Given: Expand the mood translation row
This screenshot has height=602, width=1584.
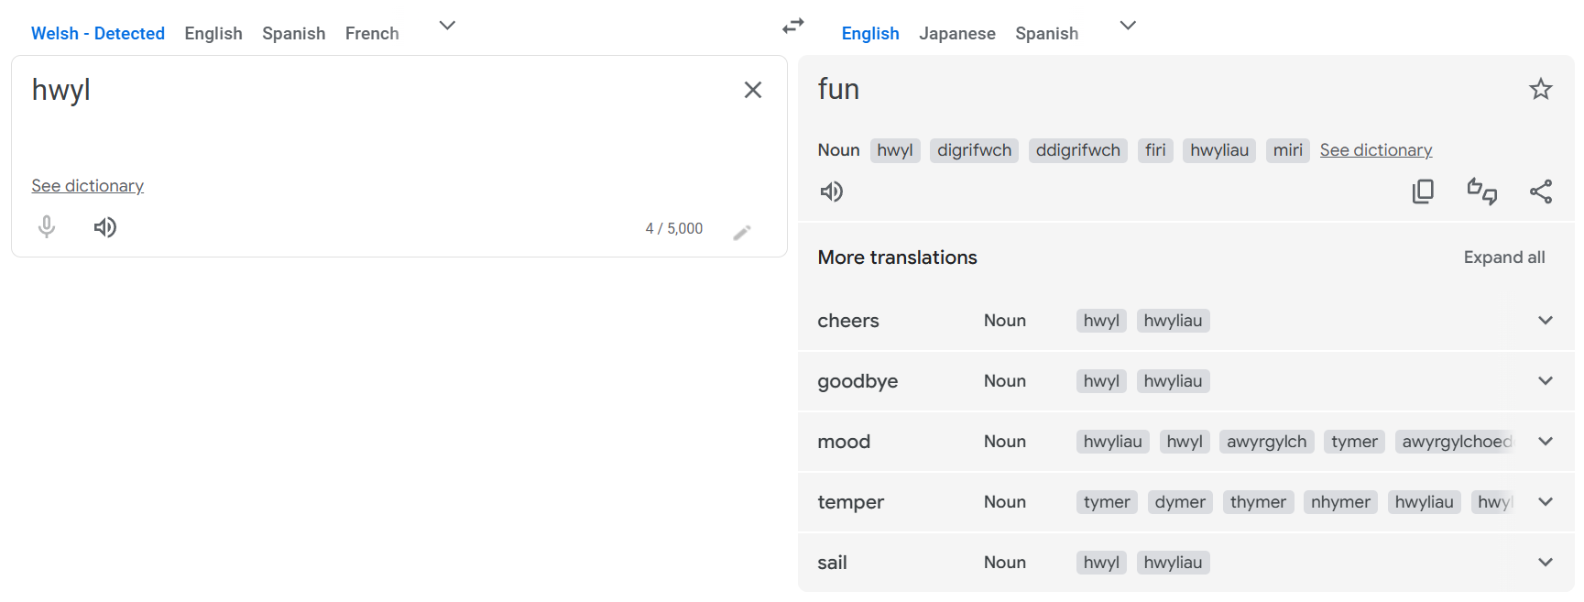Looking at the screenshot, I should [x=1545, y=442].
